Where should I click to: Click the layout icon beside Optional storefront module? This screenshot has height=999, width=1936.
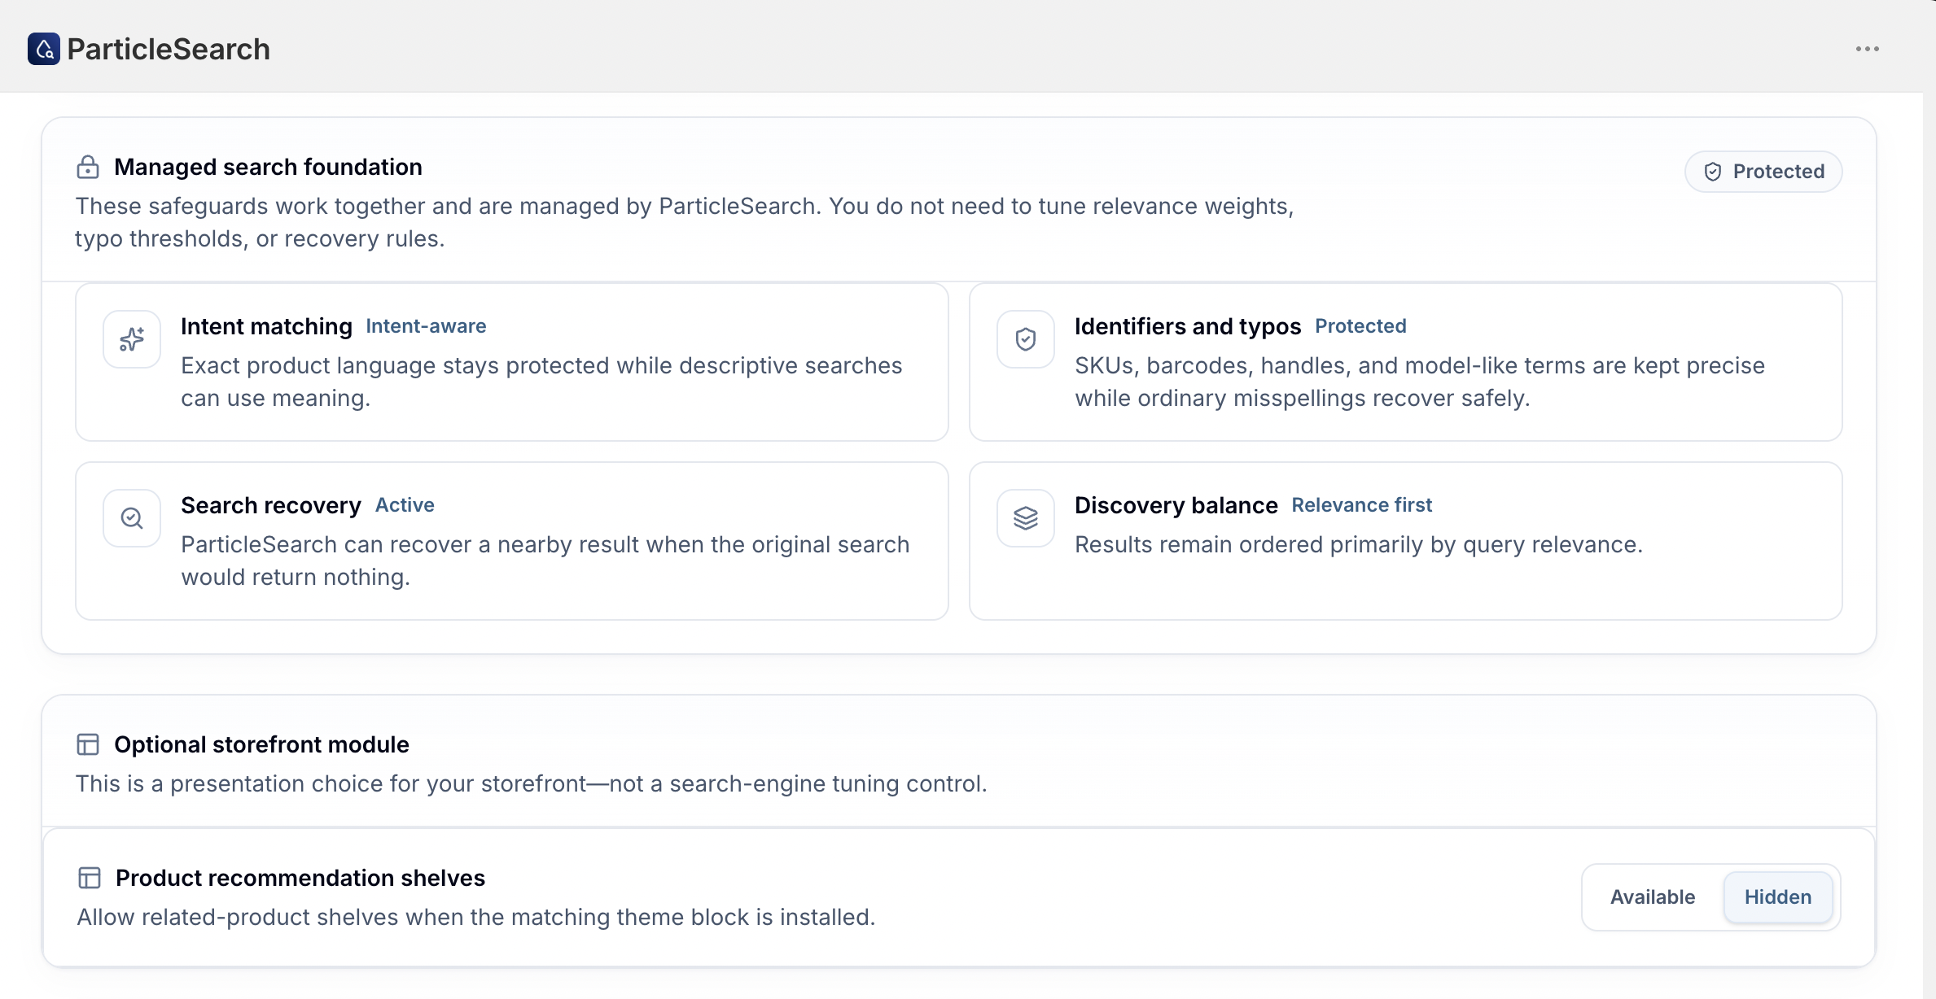pos(88,744)
